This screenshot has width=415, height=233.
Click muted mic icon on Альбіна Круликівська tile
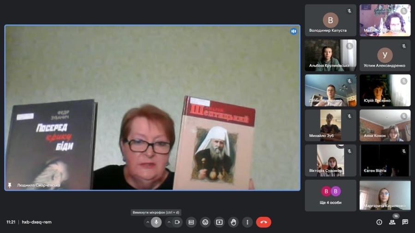(x=350, y=46)
